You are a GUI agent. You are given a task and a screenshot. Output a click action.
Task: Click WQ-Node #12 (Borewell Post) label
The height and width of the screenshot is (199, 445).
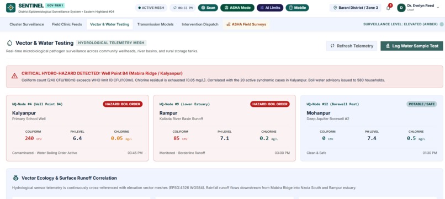332,104
